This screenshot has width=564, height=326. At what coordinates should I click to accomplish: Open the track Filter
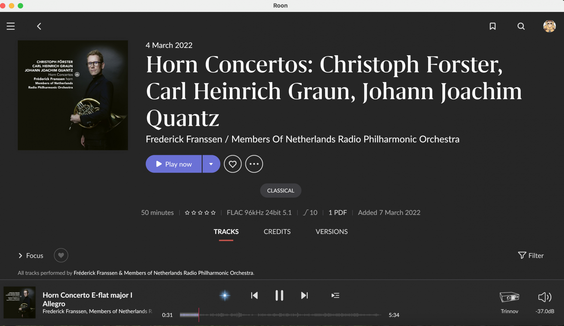531,256
